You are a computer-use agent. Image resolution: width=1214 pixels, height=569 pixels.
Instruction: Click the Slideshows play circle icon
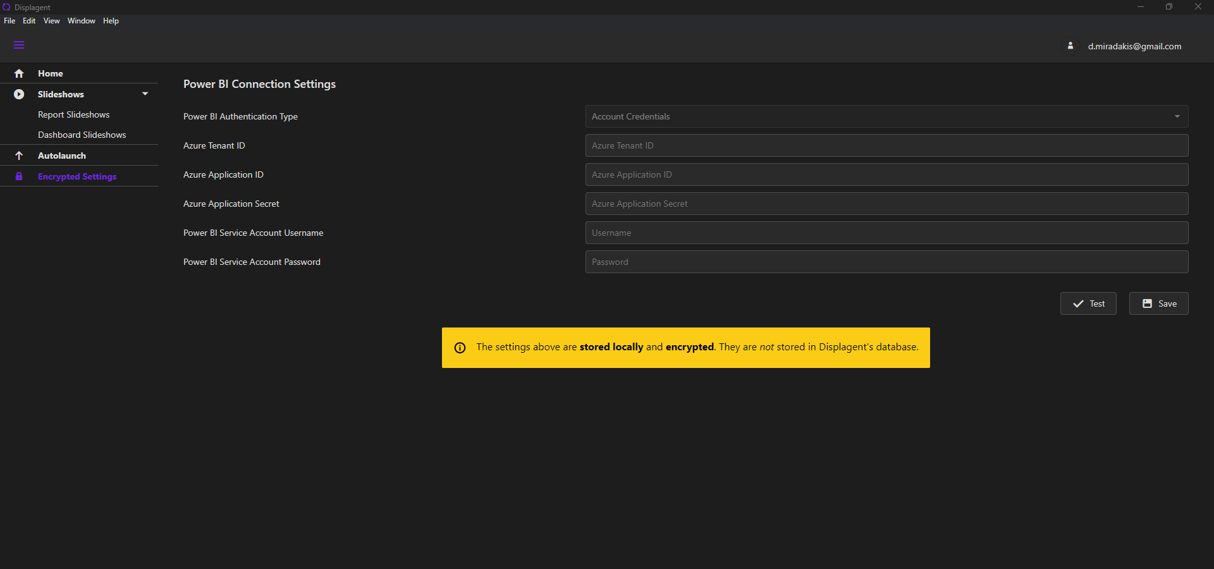pyautogui.click(x=19, y=94)
